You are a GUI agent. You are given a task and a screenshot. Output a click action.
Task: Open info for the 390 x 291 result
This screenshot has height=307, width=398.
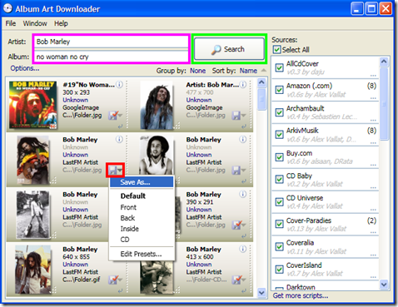pos(243,194)
